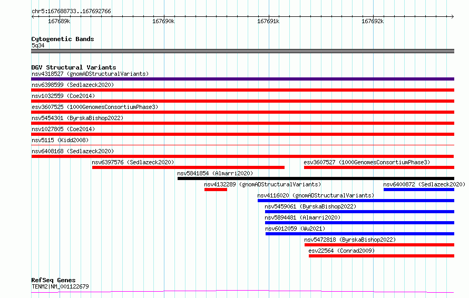Click the red bar under nsv6398599
Image resolution: width=469 pixels, height=298 pixels.
tap(242, 90)
